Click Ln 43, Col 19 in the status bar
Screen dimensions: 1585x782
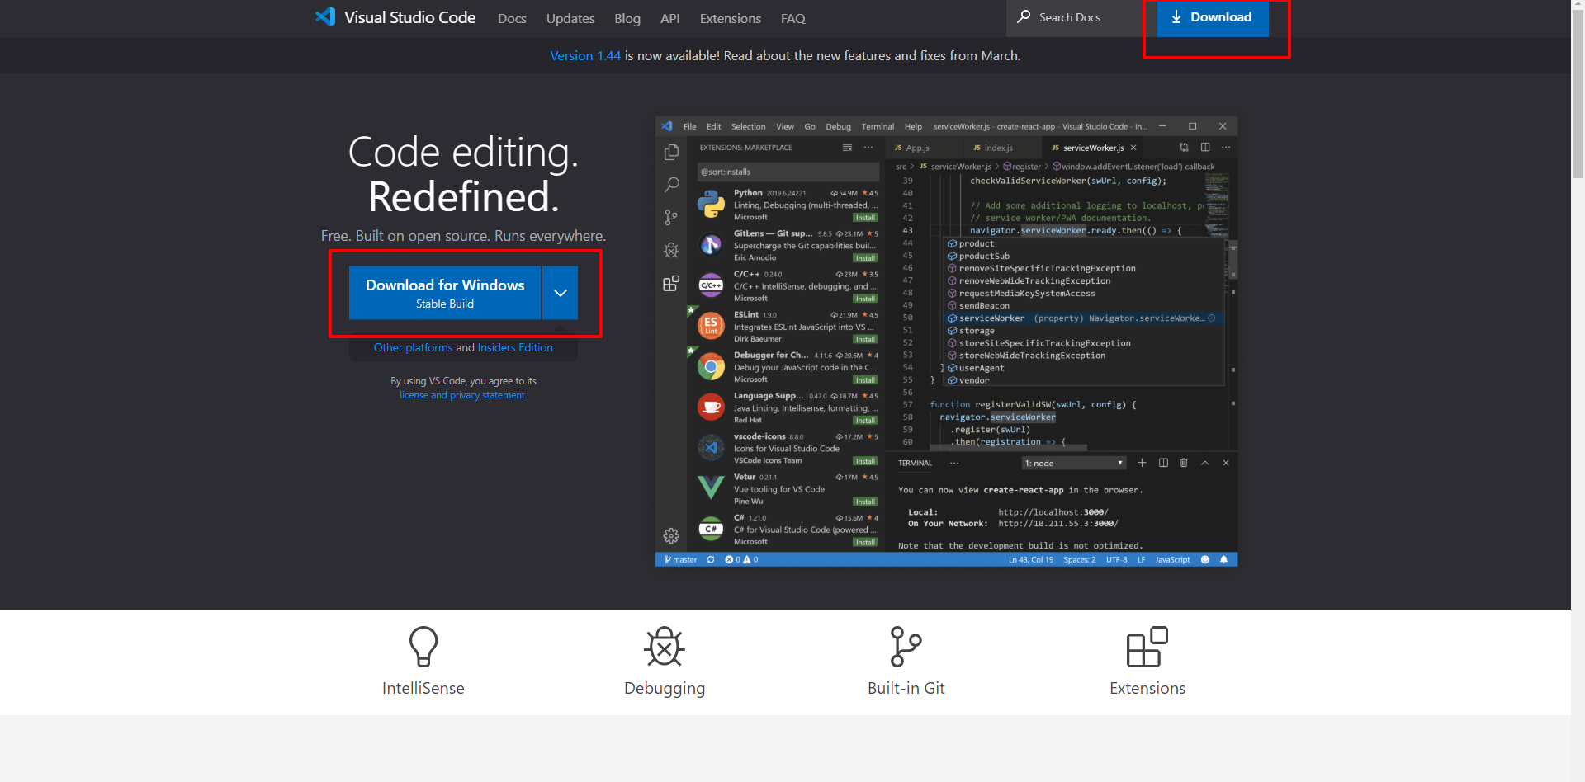[x=1031, y=559]
